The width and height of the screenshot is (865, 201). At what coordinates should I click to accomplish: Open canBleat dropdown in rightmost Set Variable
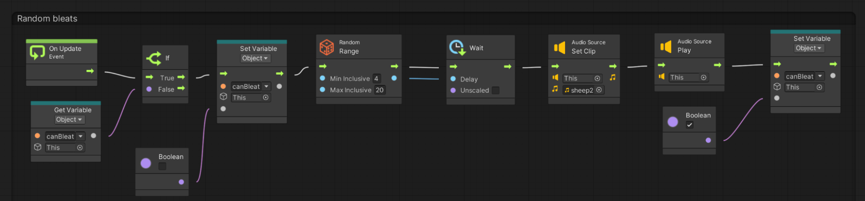pos(820,76)
